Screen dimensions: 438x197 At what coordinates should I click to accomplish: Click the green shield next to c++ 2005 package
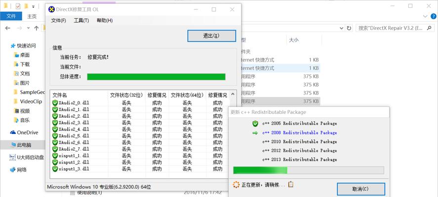[255, 124]
